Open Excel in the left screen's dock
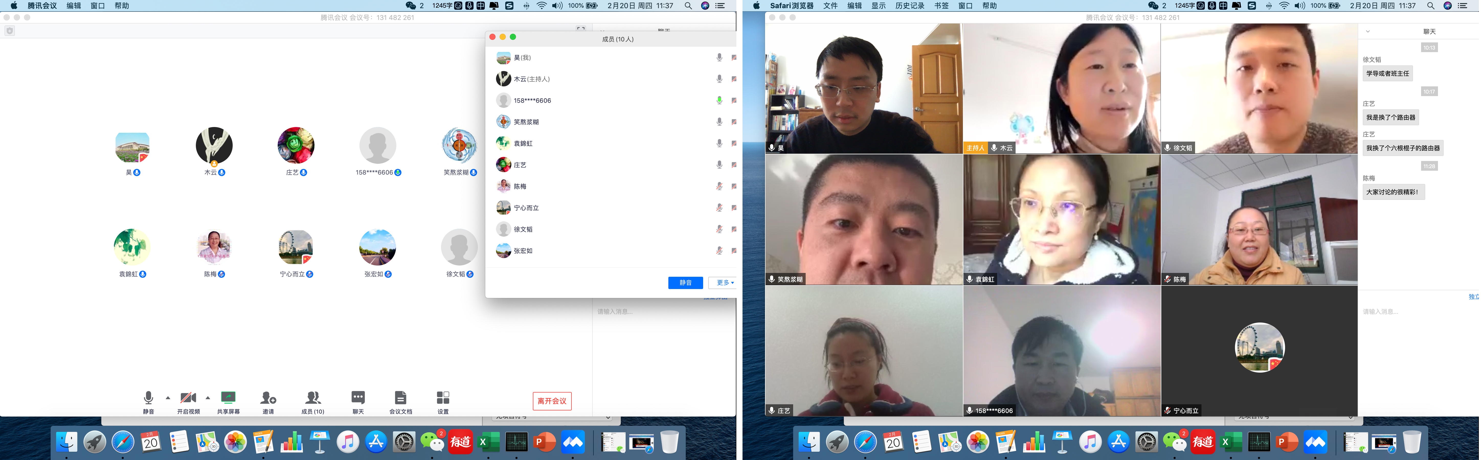The width and height of the screenshot is (1484, 460). tap(489, 442)
